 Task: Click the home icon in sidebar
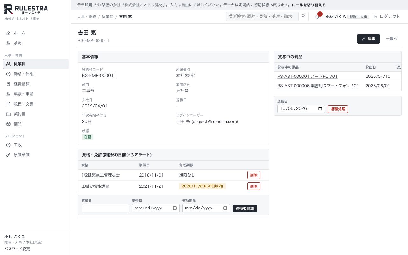tap(8, 33)
